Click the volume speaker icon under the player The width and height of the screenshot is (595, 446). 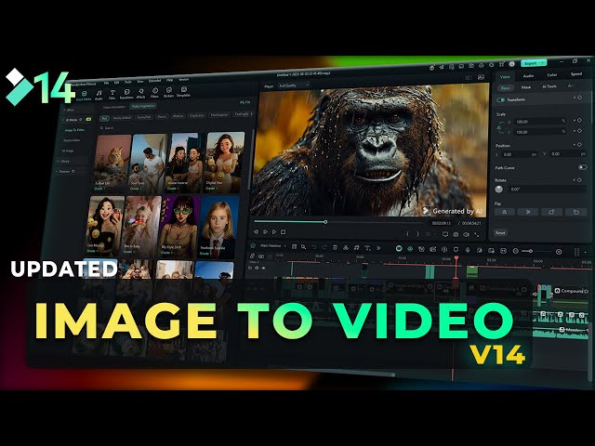coord(466,235)
